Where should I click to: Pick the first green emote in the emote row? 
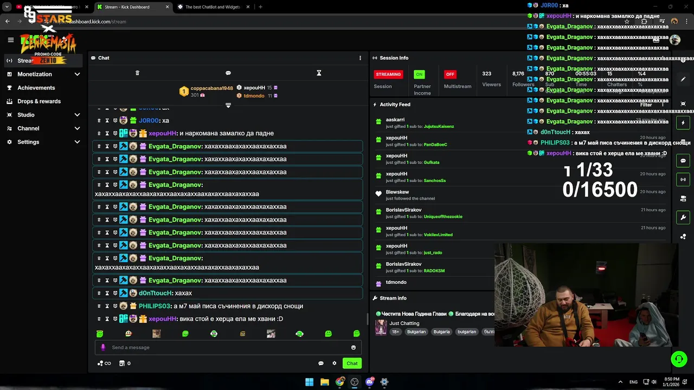click(x=100, y=334)
